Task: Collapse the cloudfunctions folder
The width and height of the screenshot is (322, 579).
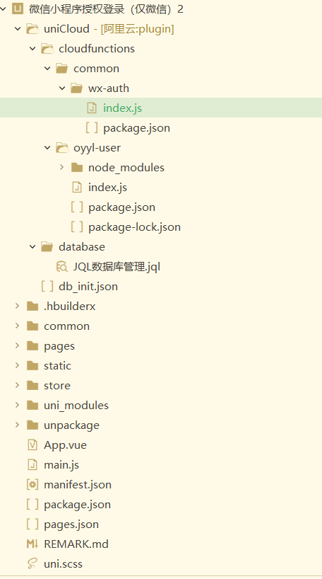Action: pos(32,49)
